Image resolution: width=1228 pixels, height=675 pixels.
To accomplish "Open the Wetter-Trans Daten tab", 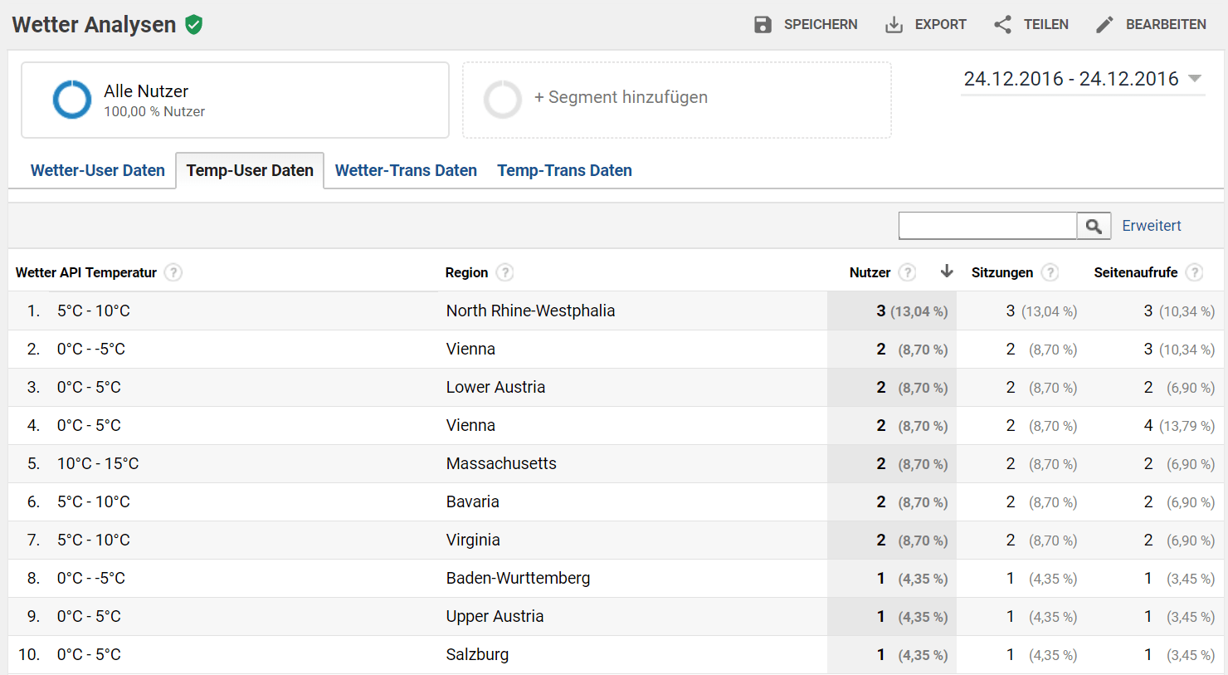I will (406, 170).
